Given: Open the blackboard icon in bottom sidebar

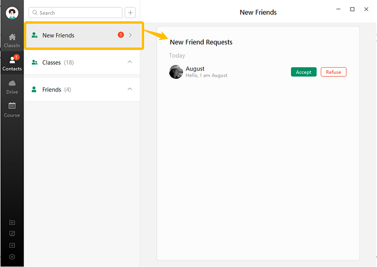Looking at the screenshot, I should (12, 234).
